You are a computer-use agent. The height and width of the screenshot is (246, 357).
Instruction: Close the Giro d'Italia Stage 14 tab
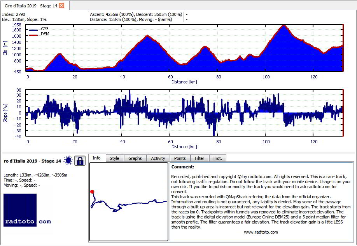tap(61, 6)
